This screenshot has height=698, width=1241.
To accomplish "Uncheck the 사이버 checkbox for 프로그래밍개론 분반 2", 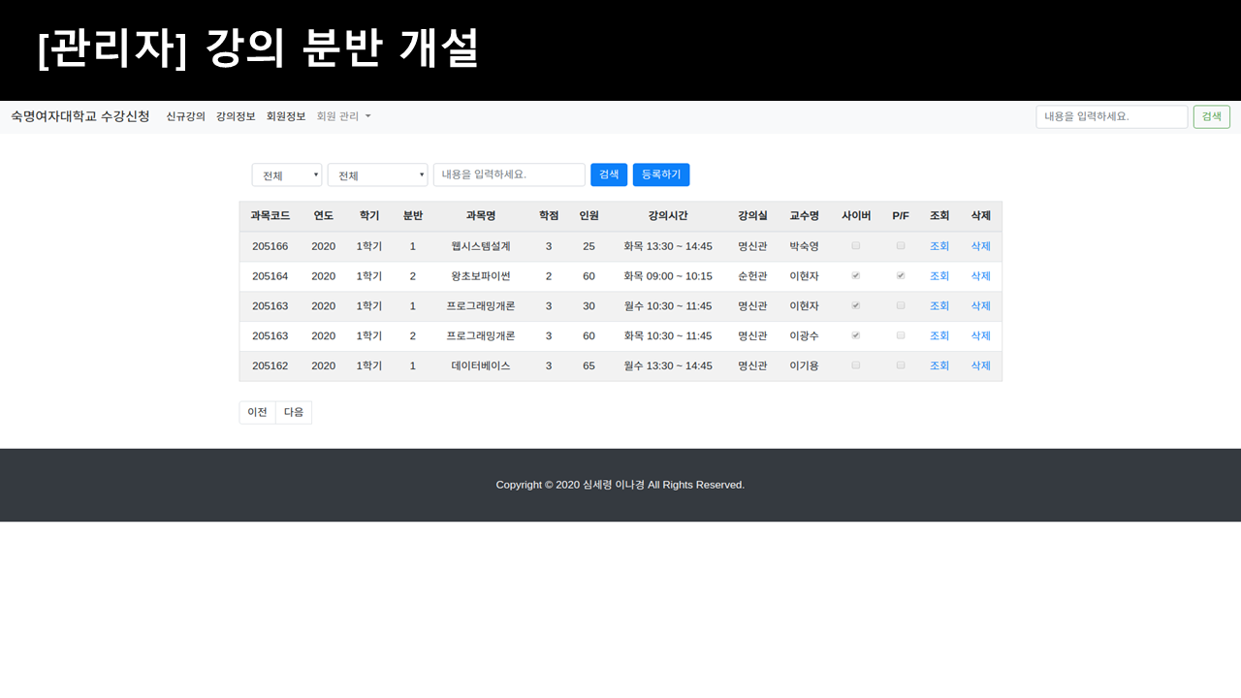I will click(855, 335).
